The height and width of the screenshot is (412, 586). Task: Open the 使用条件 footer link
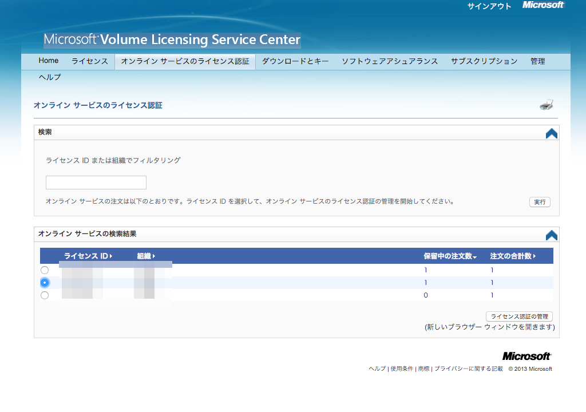(402, 369)
